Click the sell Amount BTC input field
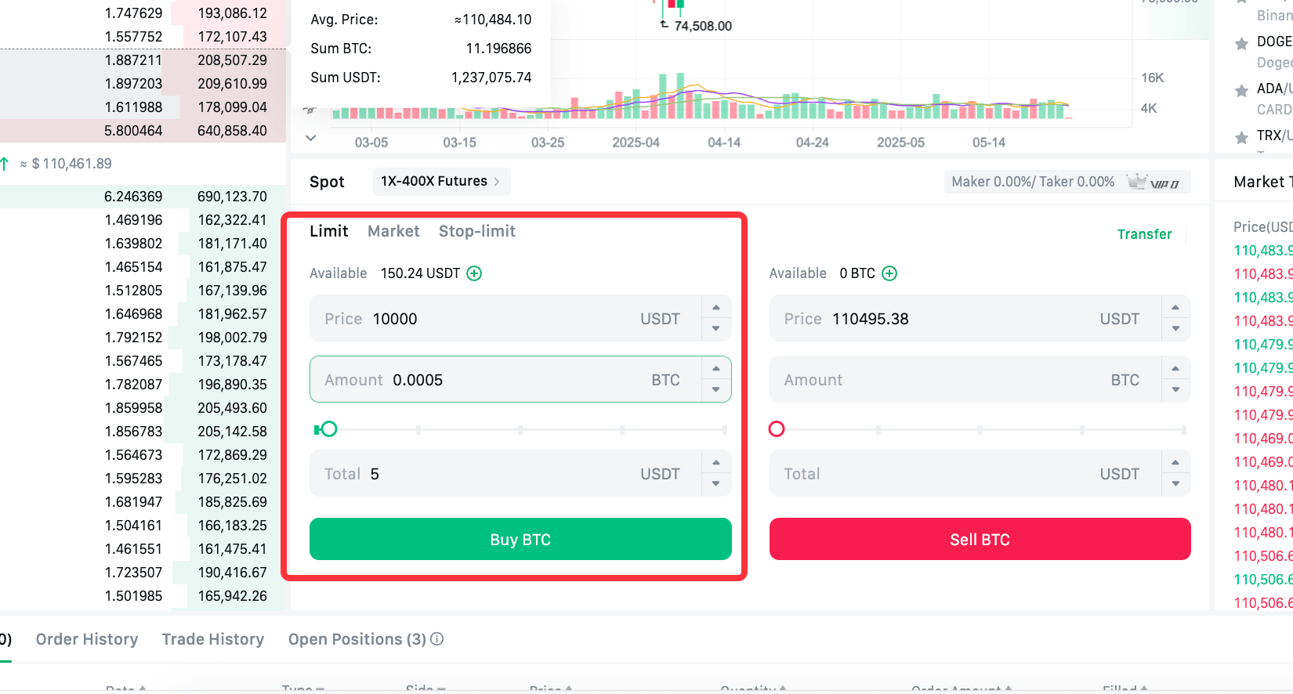This screenshot has width=1293, height=694. [964, 380]
